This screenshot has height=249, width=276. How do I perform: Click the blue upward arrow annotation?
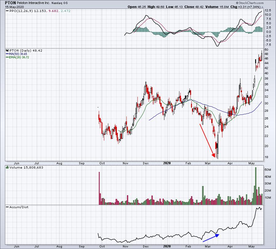tap(211, 238)
